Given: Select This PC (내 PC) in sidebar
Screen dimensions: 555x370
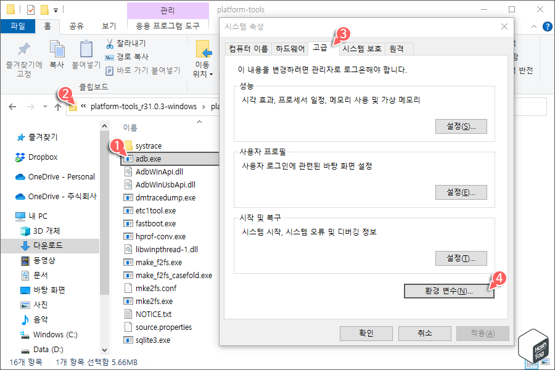Looking at the screenshot, I should 31,216.
